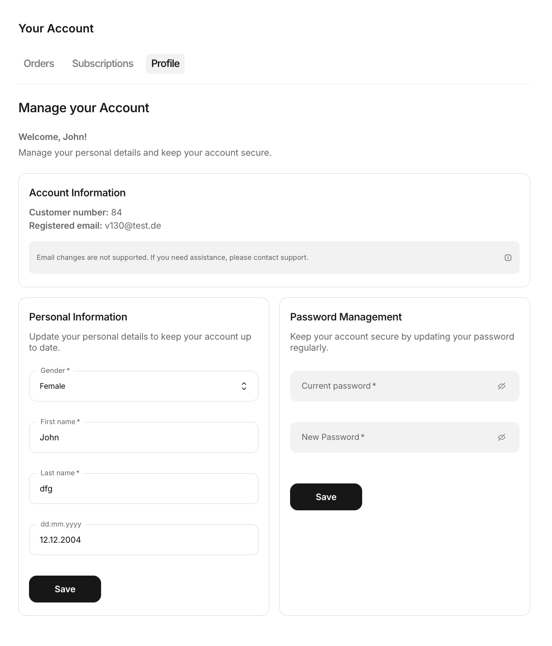Save the Password Management form

326,497
